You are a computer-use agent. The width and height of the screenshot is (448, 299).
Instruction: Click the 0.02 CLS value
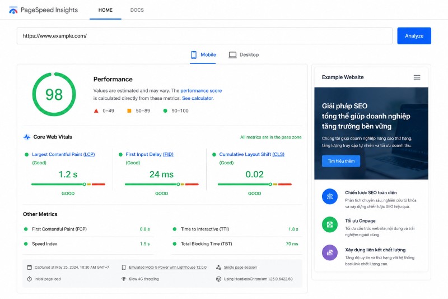click(255, 174)
